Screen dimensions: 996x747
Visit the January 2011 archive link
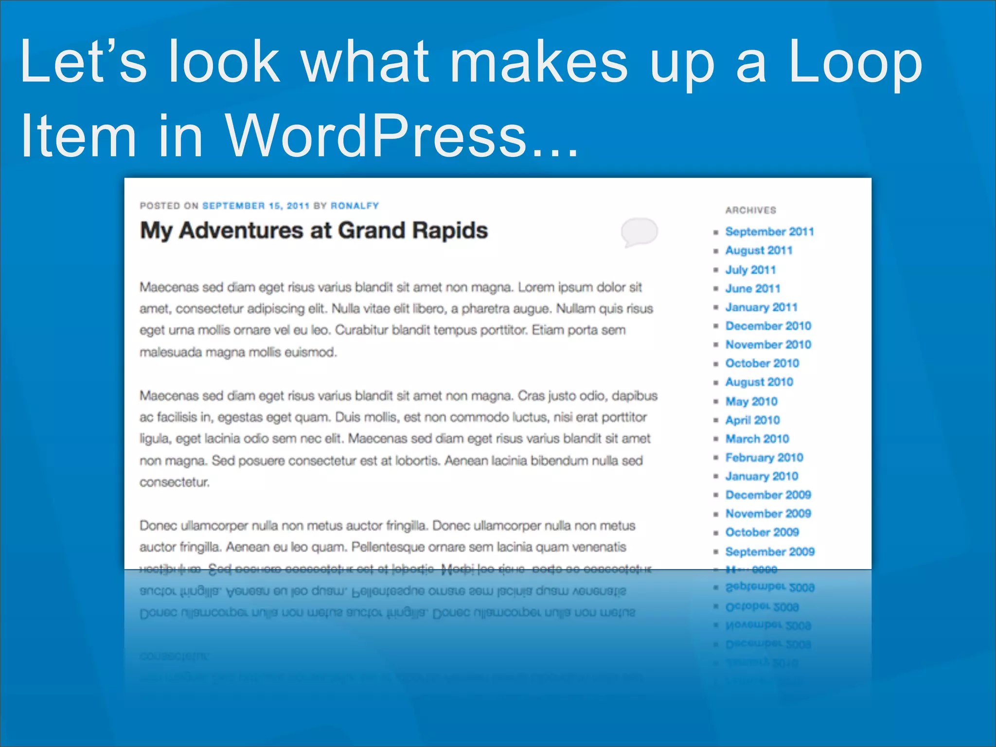click(761, 307)
